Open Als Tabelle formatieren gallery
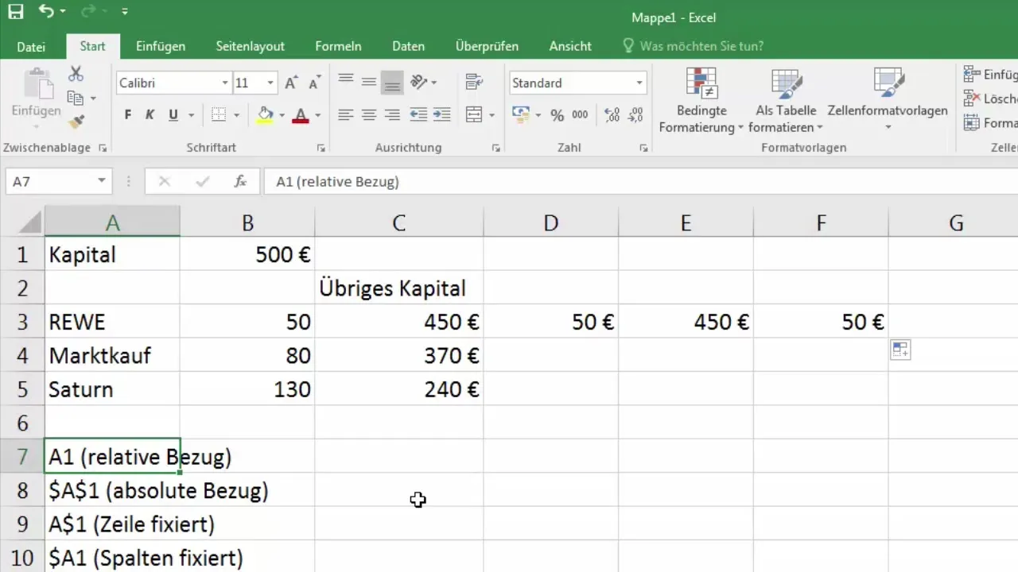 coord(786,100)
